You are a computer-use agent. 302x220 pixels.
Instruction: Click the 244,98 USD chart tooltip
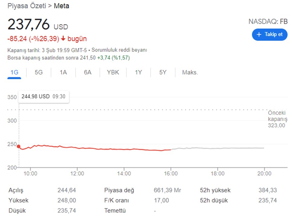point(43,97)
